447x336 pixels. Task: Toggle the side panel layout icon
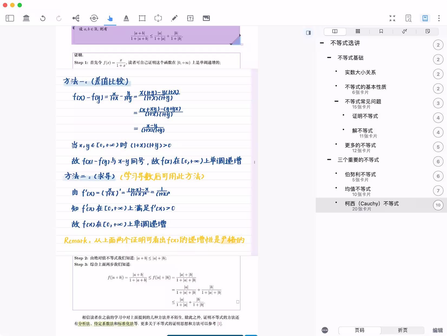coord(308,33)
